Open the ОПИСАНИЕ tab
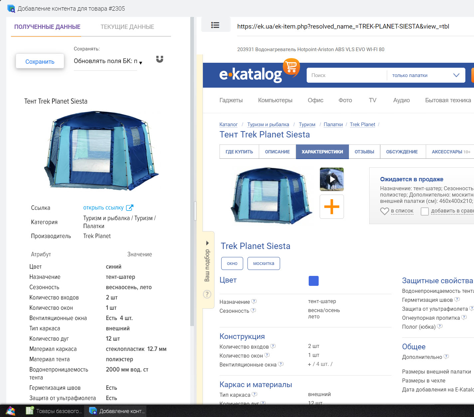The width and height of the screenshot is (474, 417). (277, 152)
